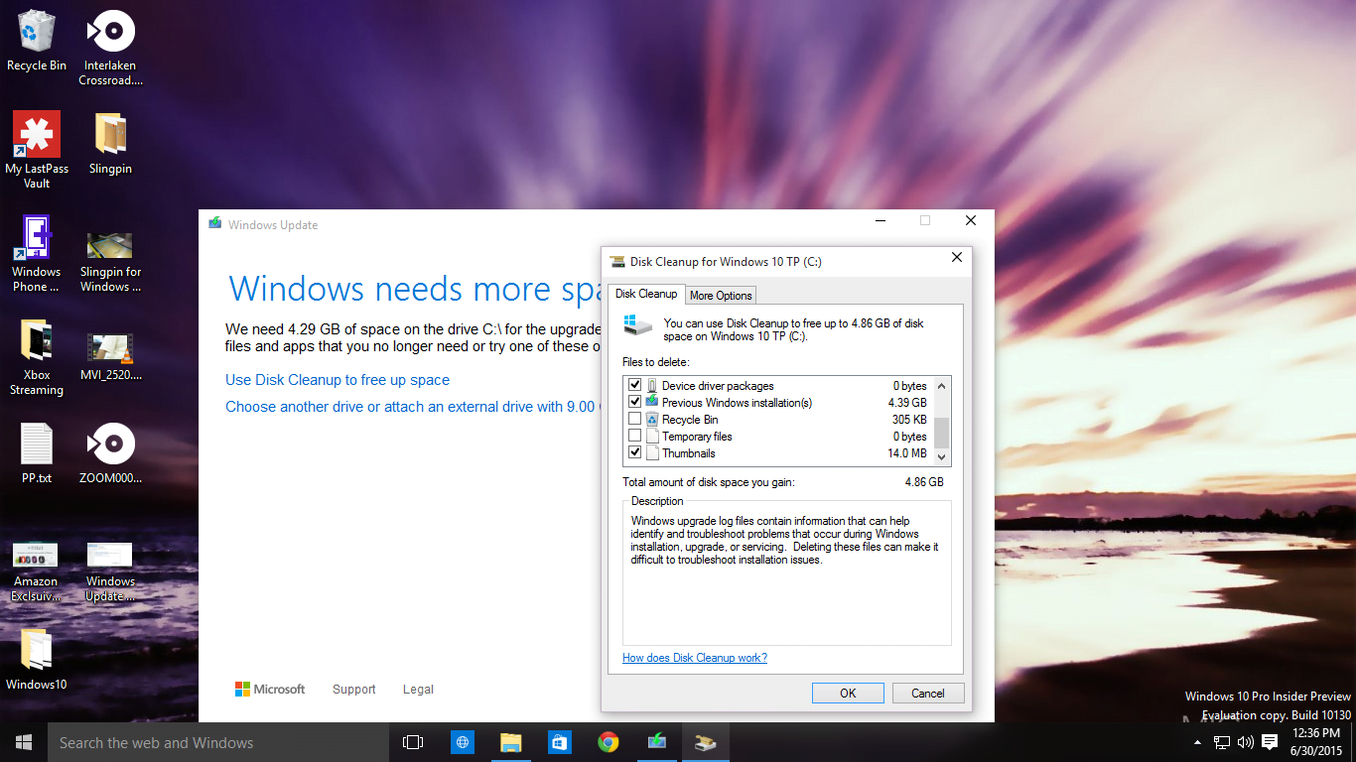Click the Search the web and Windows box
Screen dimensions: 1356x762
(x=217, y=742)
